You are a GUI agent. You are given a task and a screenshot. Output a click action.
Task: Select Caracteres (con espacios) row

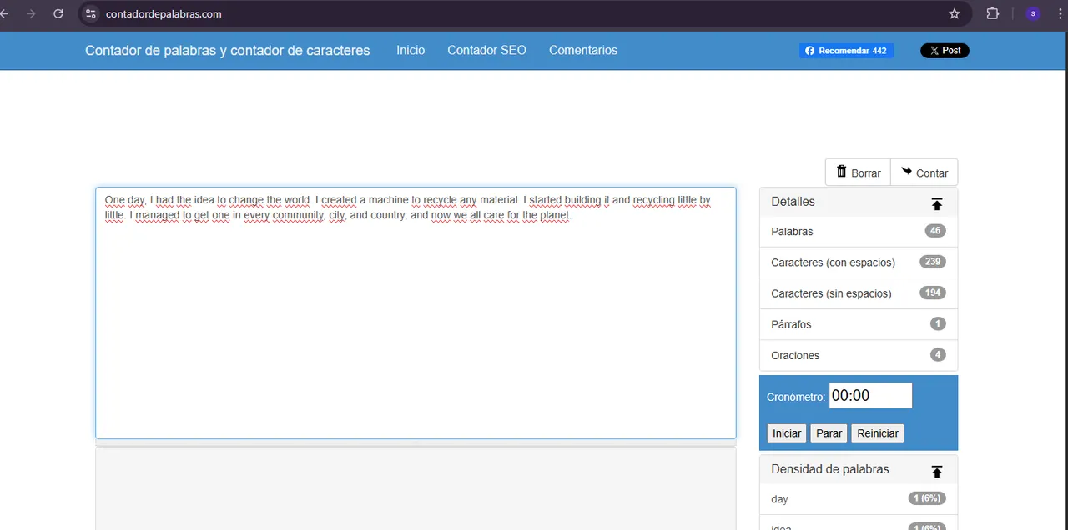[859, 262]
